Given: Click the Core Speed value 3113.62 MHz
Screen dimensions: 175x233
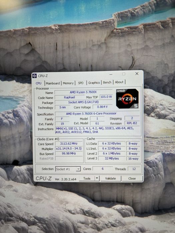Looking at the screenshot, I should point(69,143).
